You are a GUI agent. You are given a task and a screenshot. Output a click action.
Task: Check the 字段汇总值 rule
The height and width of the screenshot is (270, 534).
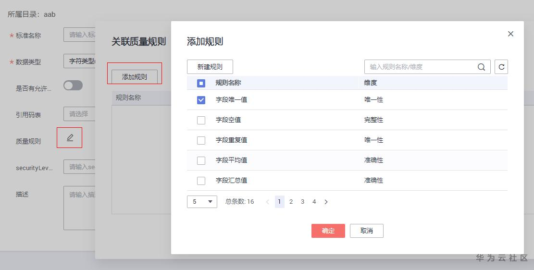point(201,181)
